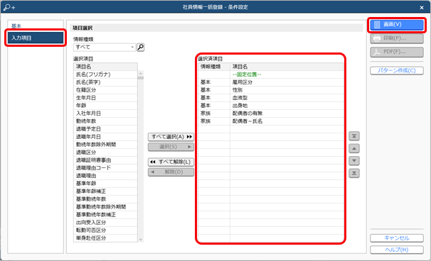
Task: Click the 印刷(P)... button
Action: pyautogui.click(x=397, y=38)
